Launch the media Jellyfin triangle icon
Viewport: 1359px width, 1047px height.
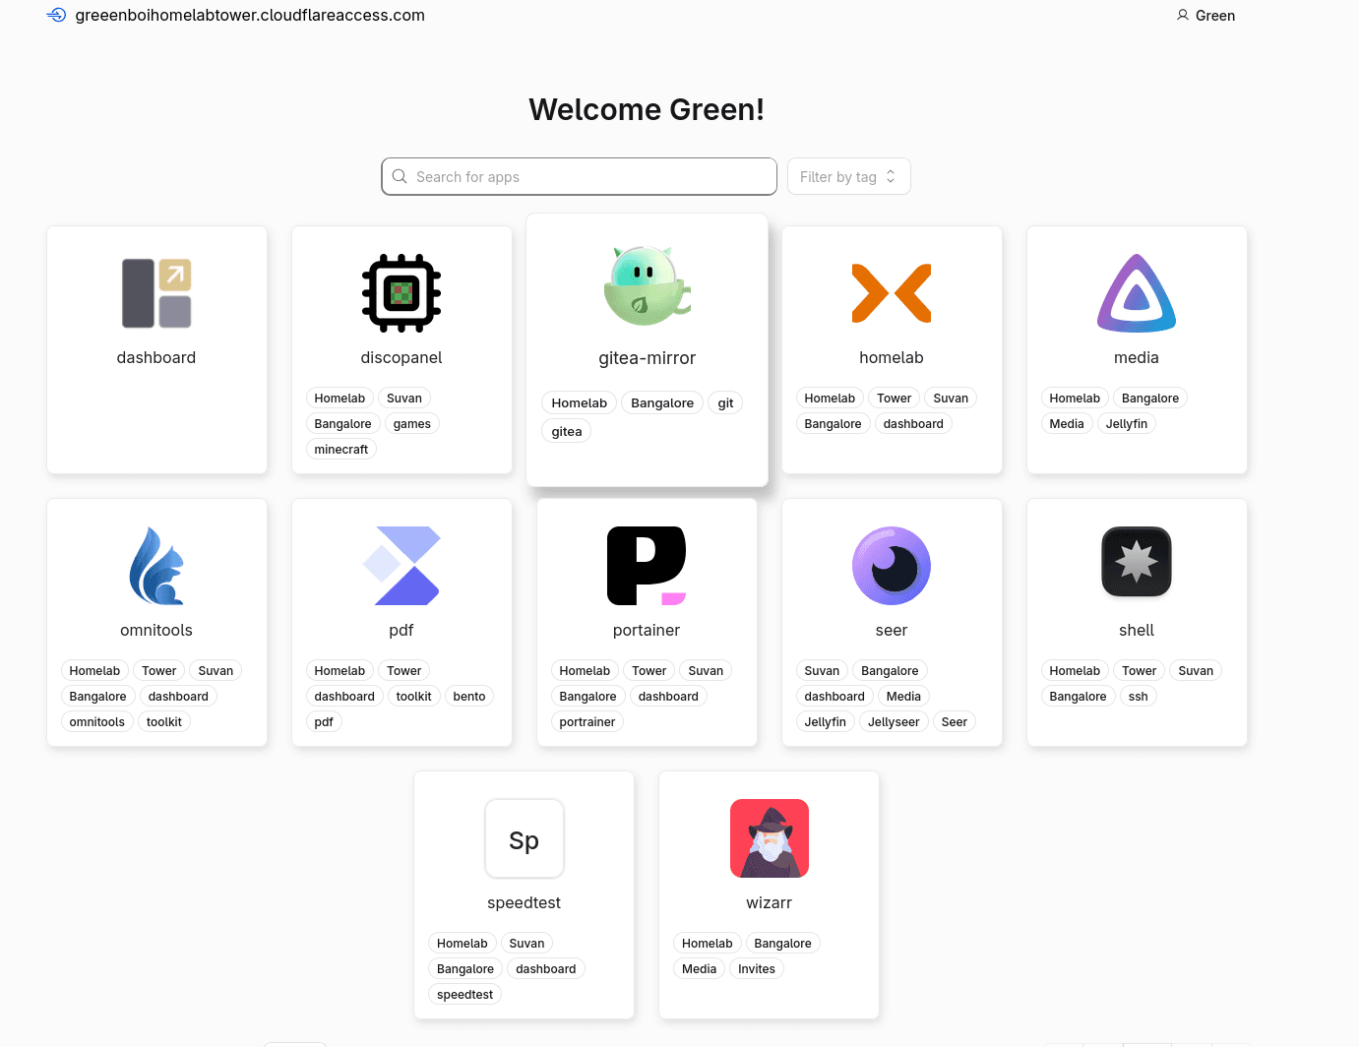1137,293
